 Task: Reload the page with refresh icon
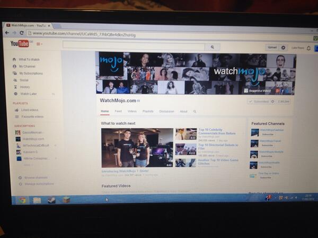pyautogui.click(x=22, y=33)
